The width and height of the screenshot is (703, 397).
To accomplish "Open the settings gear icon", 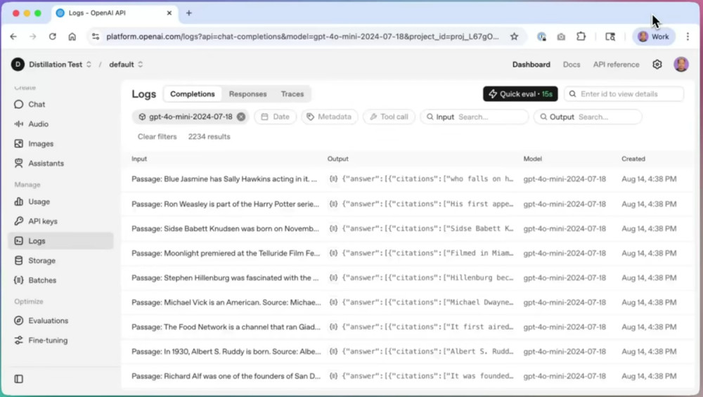I will tap(657, 65).
